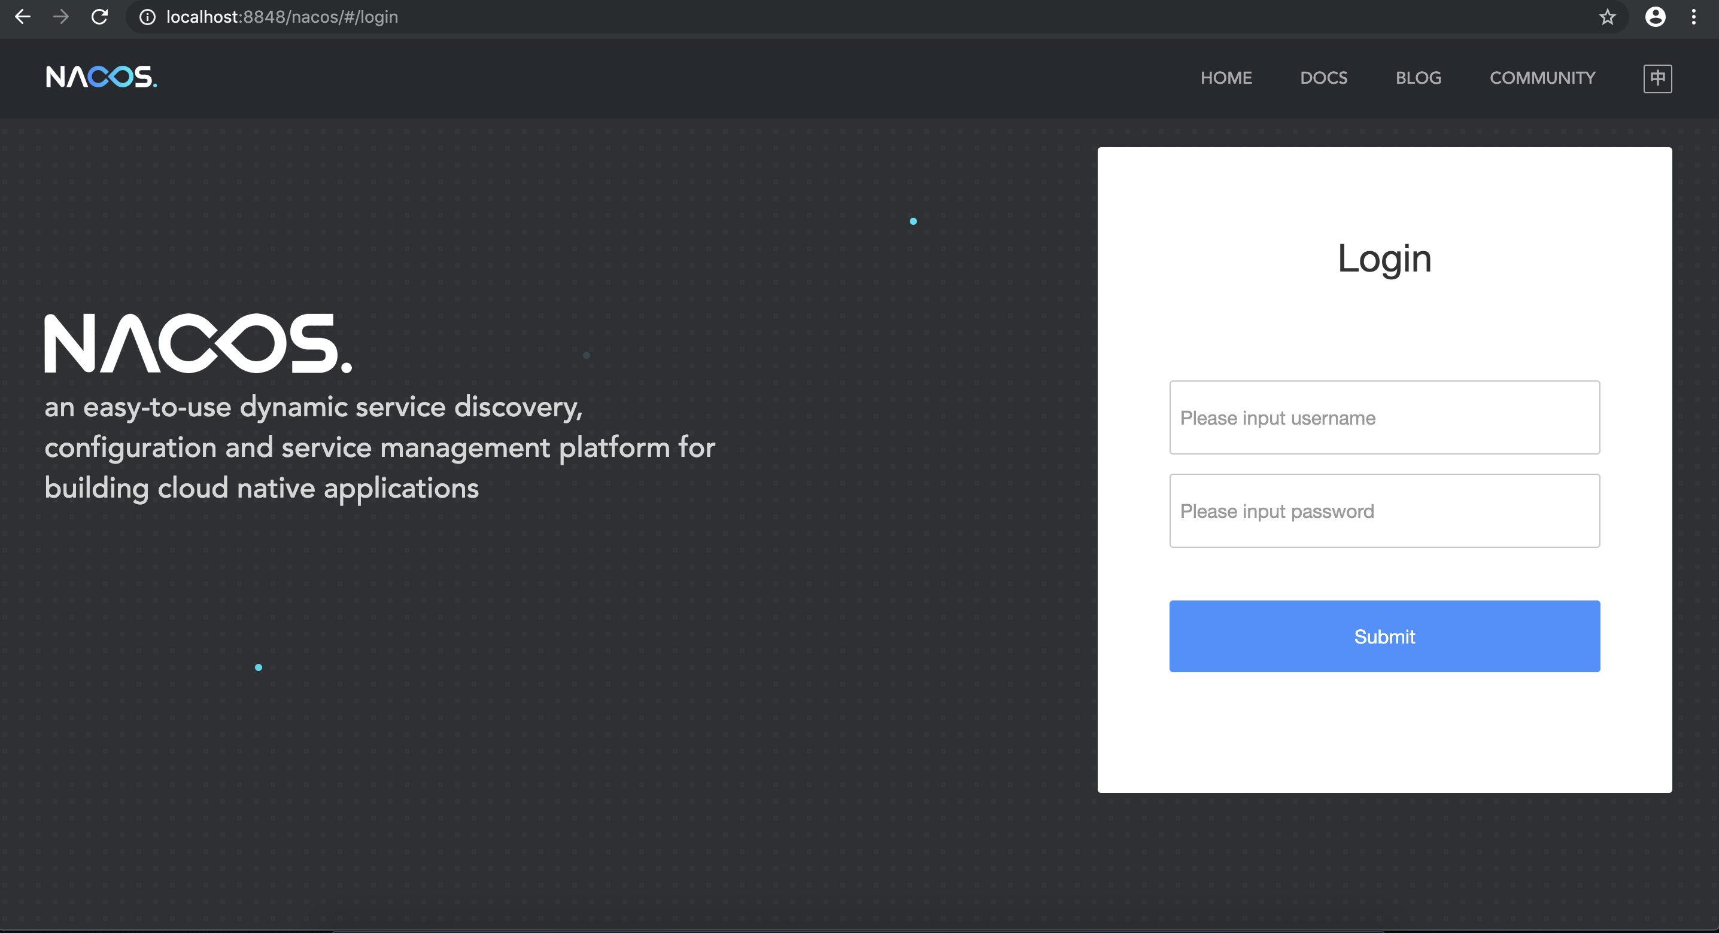
Task: Focus the username input field
Action: coord(1384,417)
